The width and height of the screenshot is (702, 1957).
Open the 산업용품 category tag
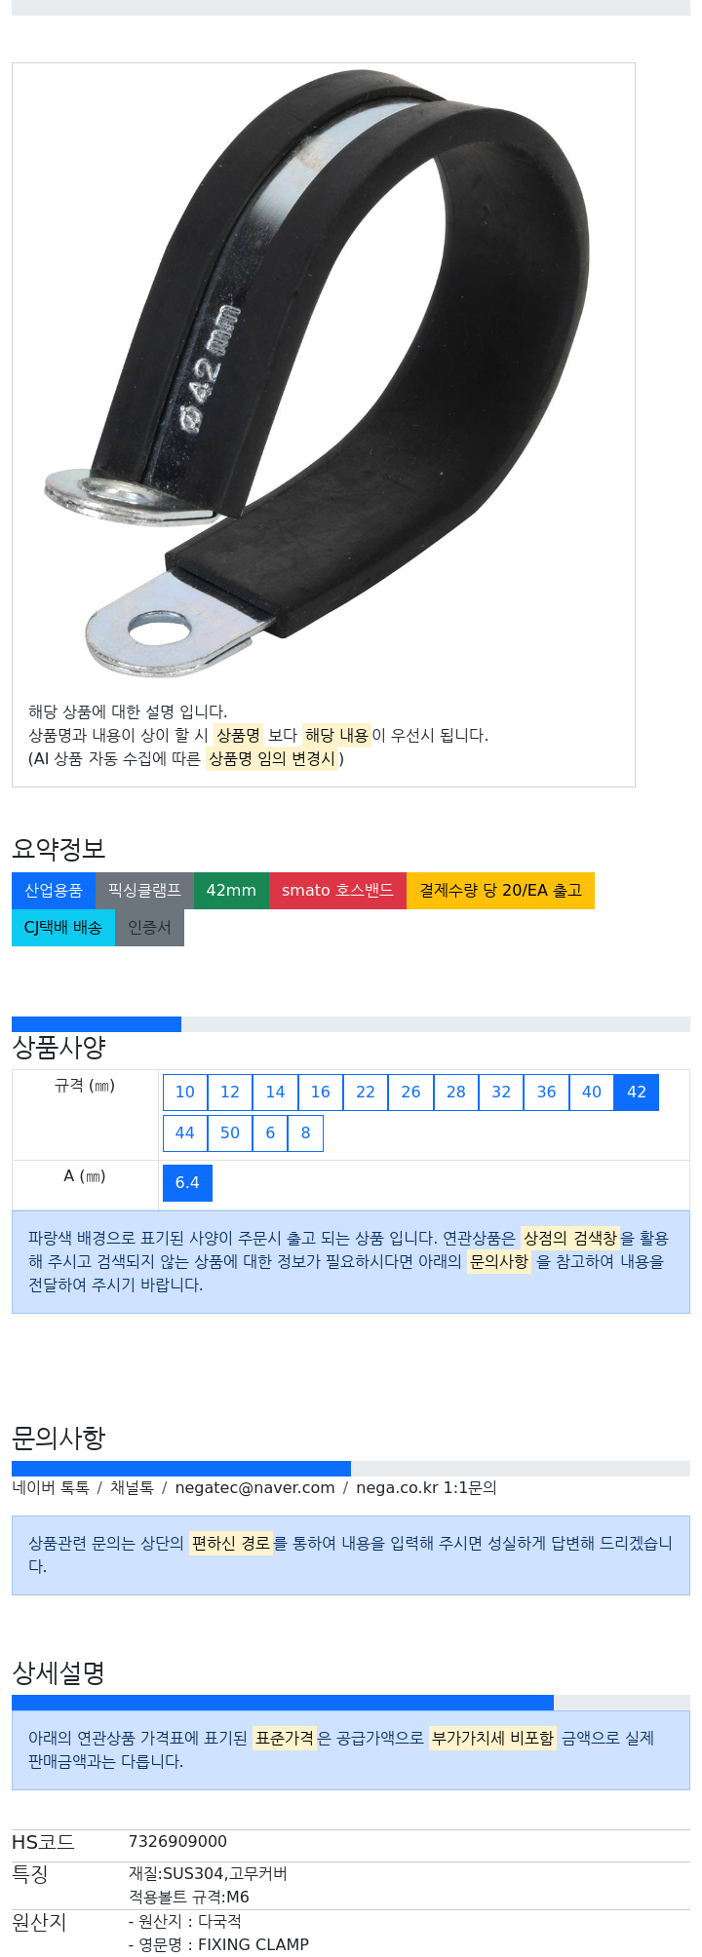click(54, 890)
